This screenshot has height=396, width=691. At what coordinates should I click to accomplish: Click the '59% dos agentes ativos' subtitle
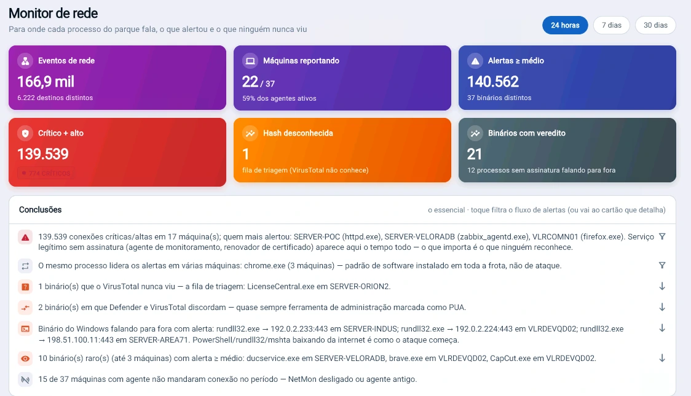pos(279,99)
